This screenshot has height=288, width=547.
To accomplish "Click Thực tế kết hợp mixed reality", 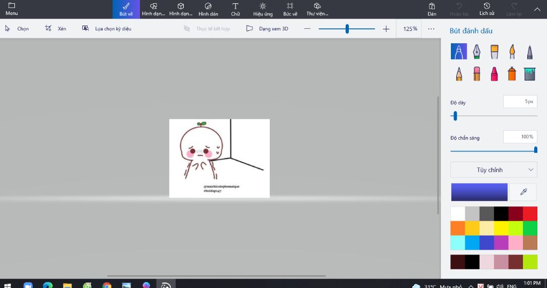I will tap(207, 29).
